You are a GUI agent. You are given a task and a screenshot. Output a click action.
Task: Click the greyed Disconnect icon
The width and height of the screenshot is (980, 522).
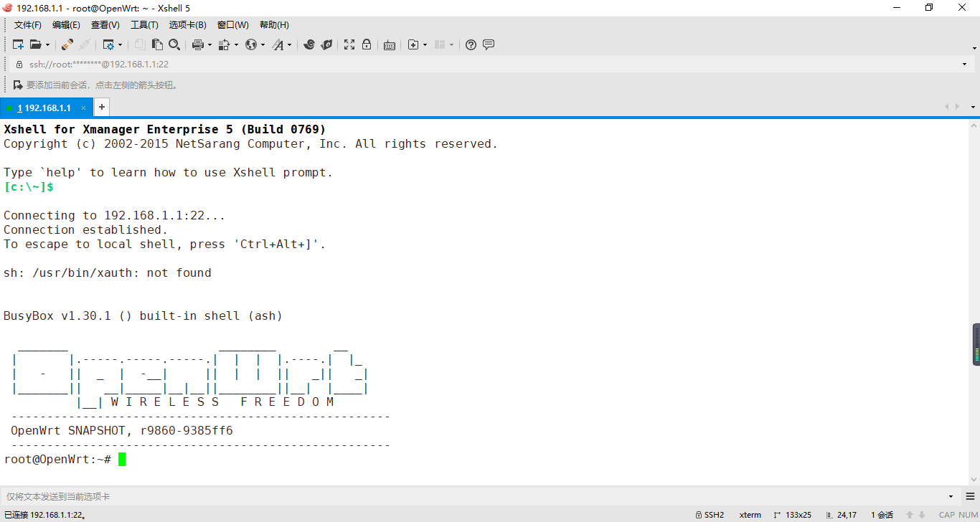coord(85,44)
